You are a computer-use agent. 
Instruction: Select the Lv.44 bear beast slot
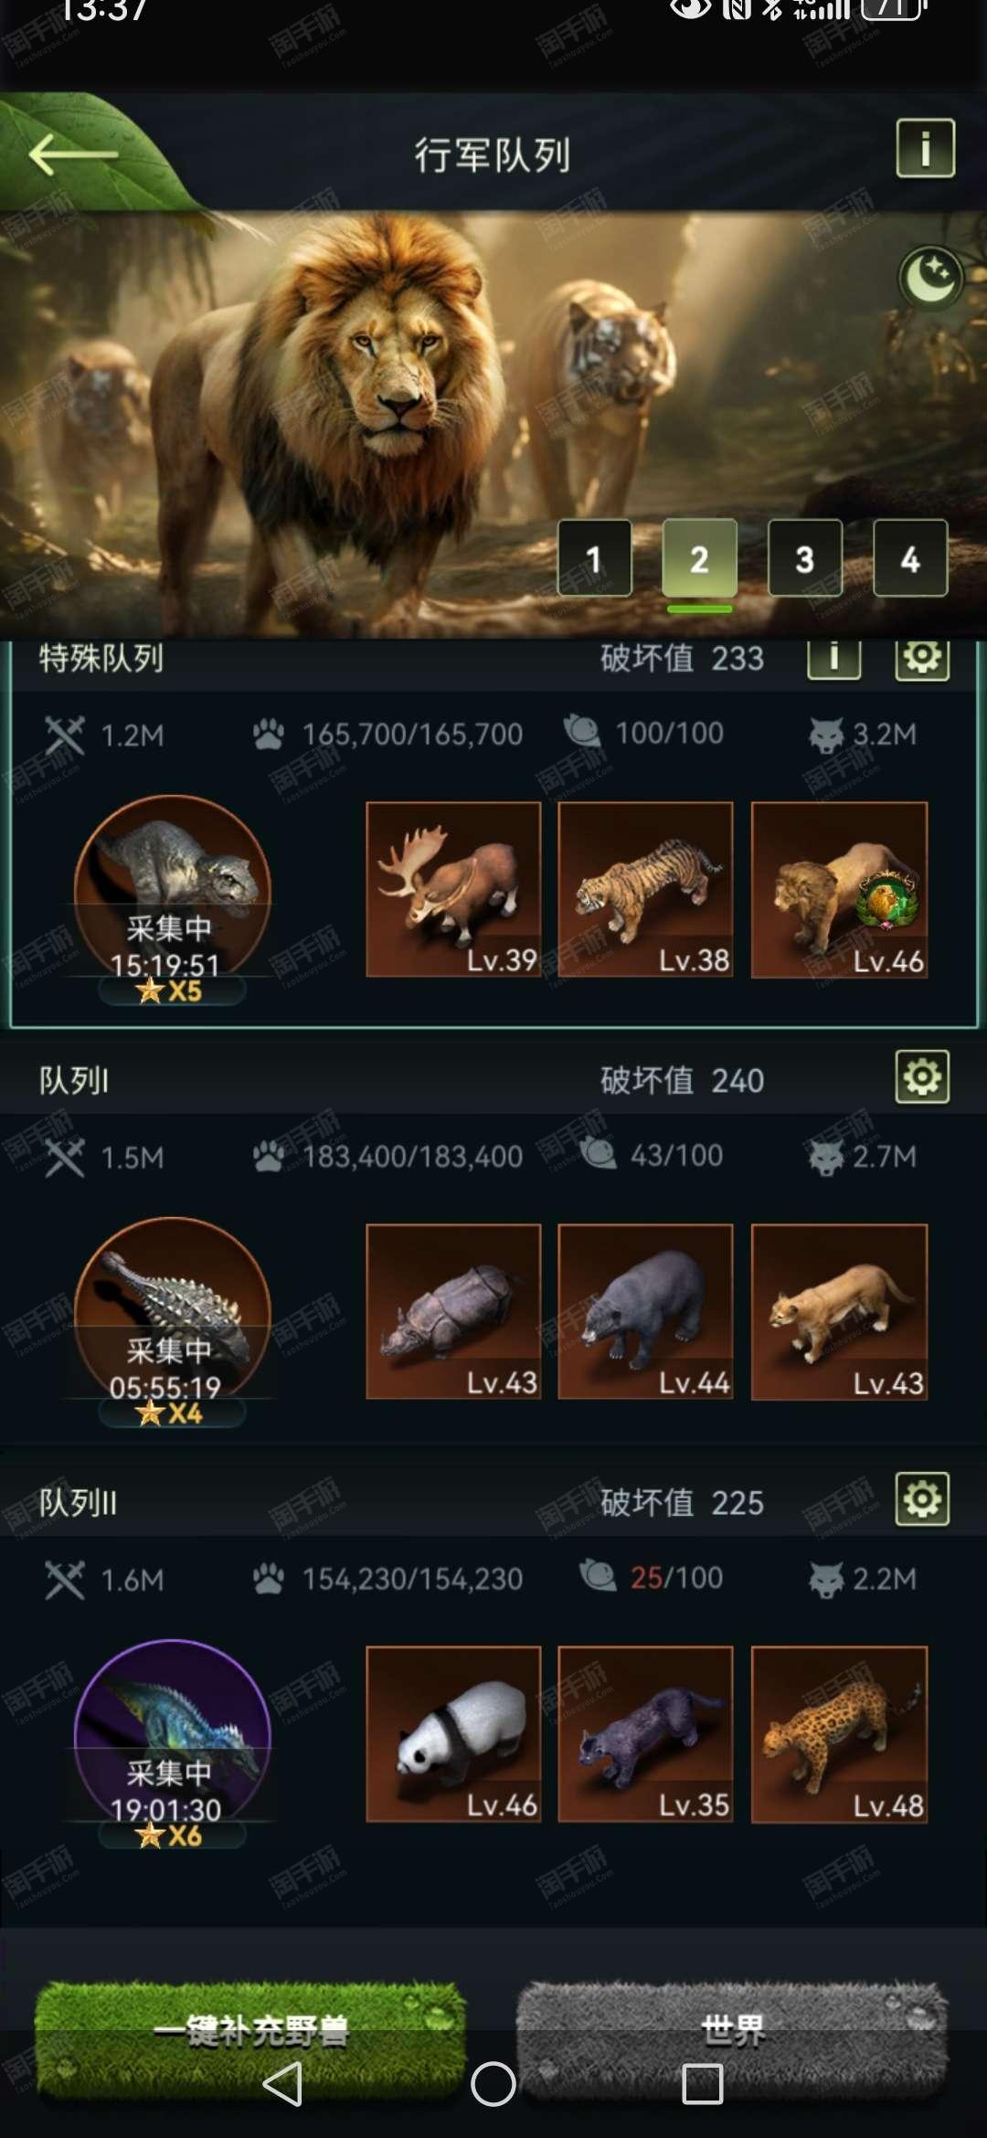645,1312
